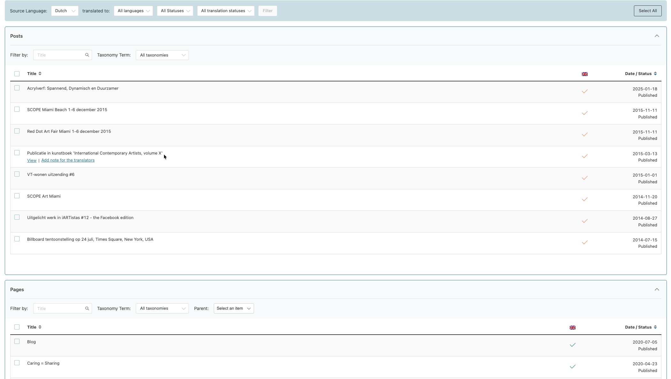The width and height of the screenshot is (671, 379).
Task: Click Add note for the translators link
Action: [68, 160]
